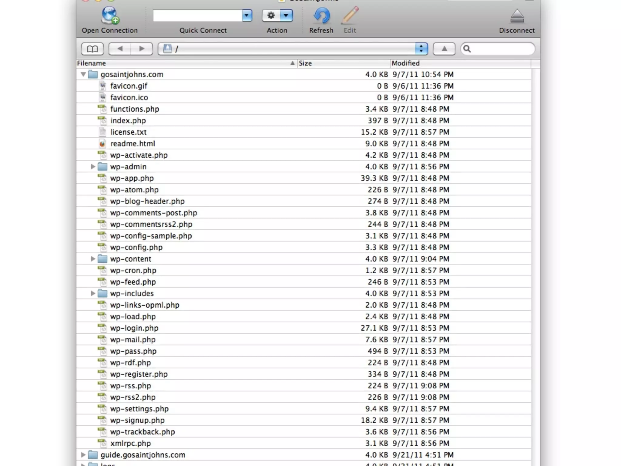The image size is (621, 466).
Task: Collapse the gosaintjohns.com folder
Action: pos(83,74)
